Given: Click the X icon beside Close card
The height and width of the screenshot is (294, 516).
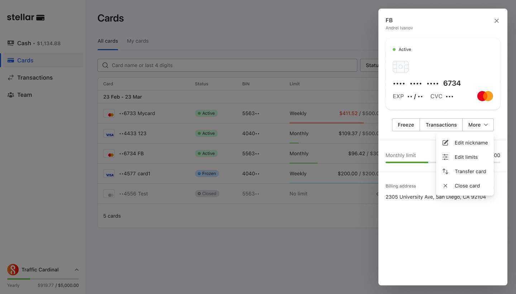Looking at the screenshot, I should click(x=445, y=186).
